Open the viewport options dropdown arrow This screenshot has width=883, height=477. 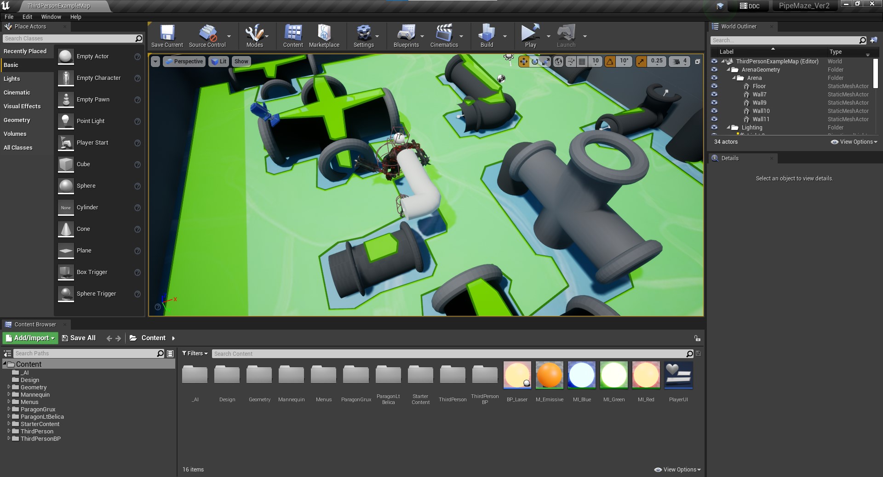tap(155, 62)
